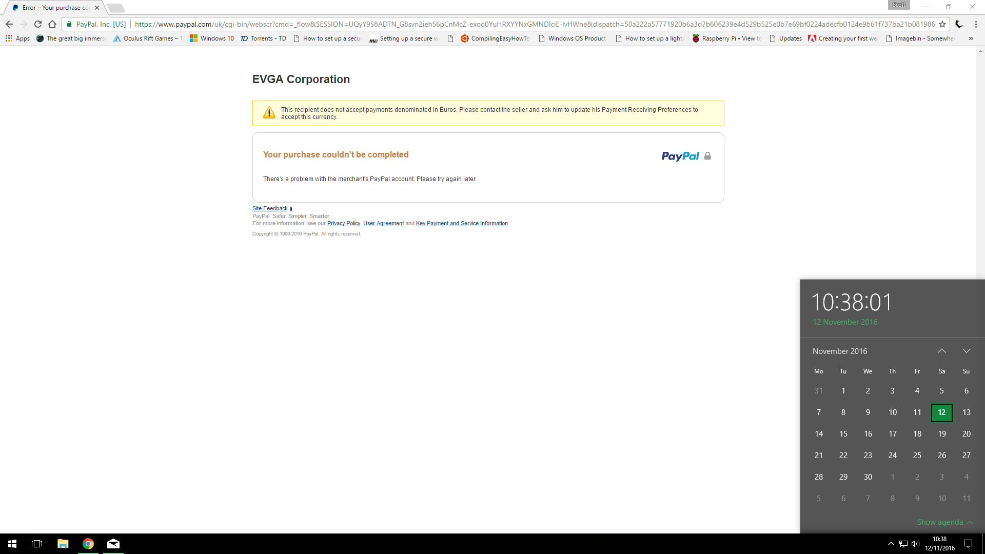Open the Mail app on taskbar
Image resolution: width=985 pixels, height=554 pixels.
coord(113,544)
